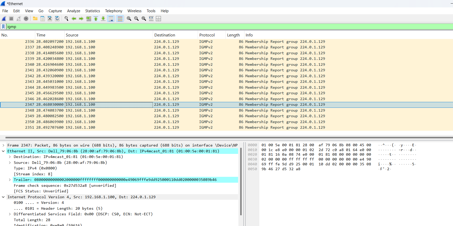Expand the Frame 2347 tree node

tap(3, 145)
